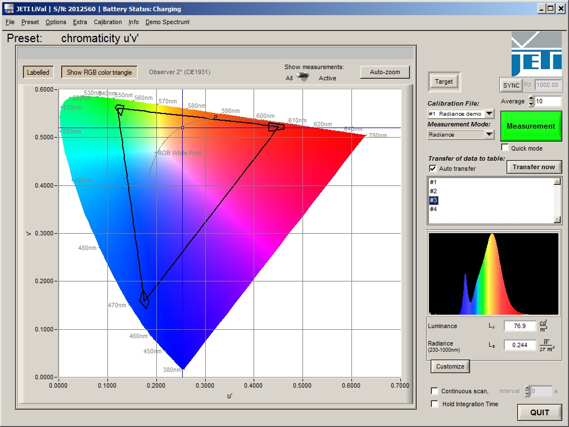Click the 0.6000 v' axis value
The image size is (569, 427).
(x=44, y=89)
